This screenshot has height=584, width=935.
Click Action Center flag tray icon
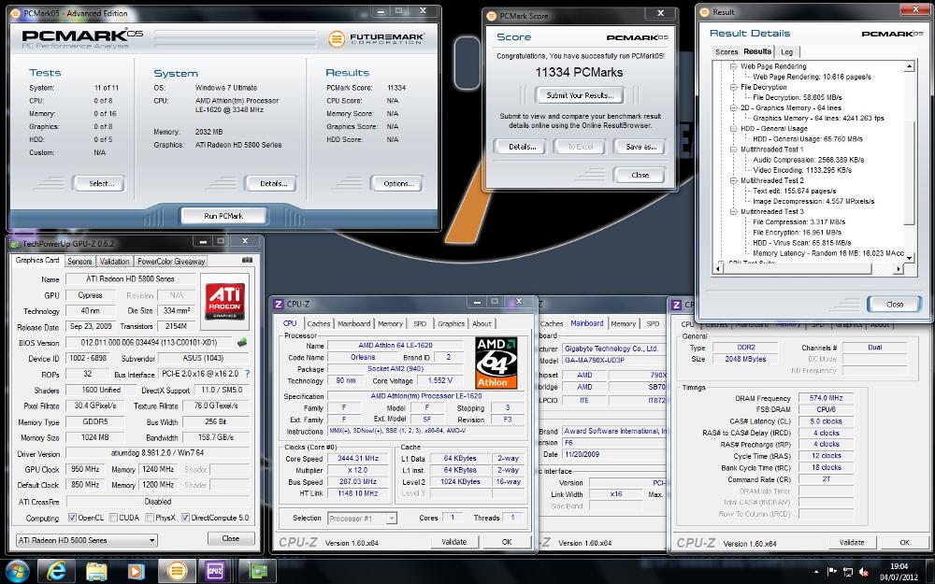point(832,572)
